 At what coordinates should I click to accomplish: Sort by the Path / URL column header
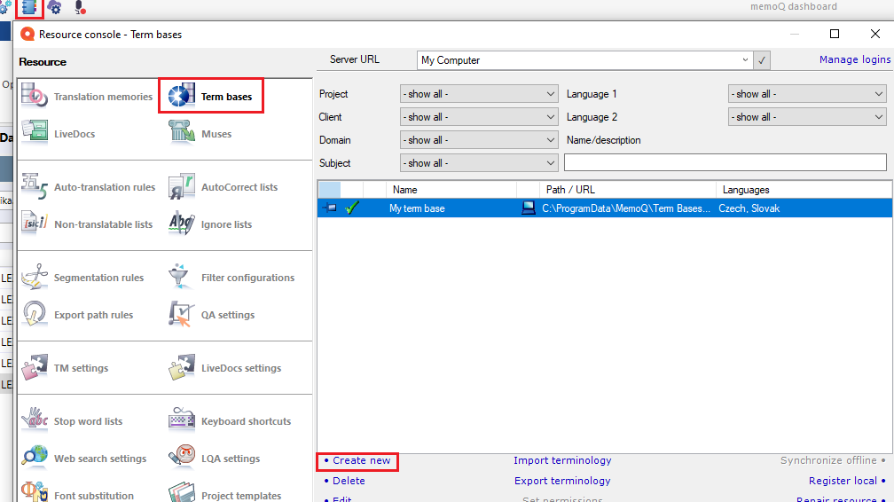tap(628, 190)
